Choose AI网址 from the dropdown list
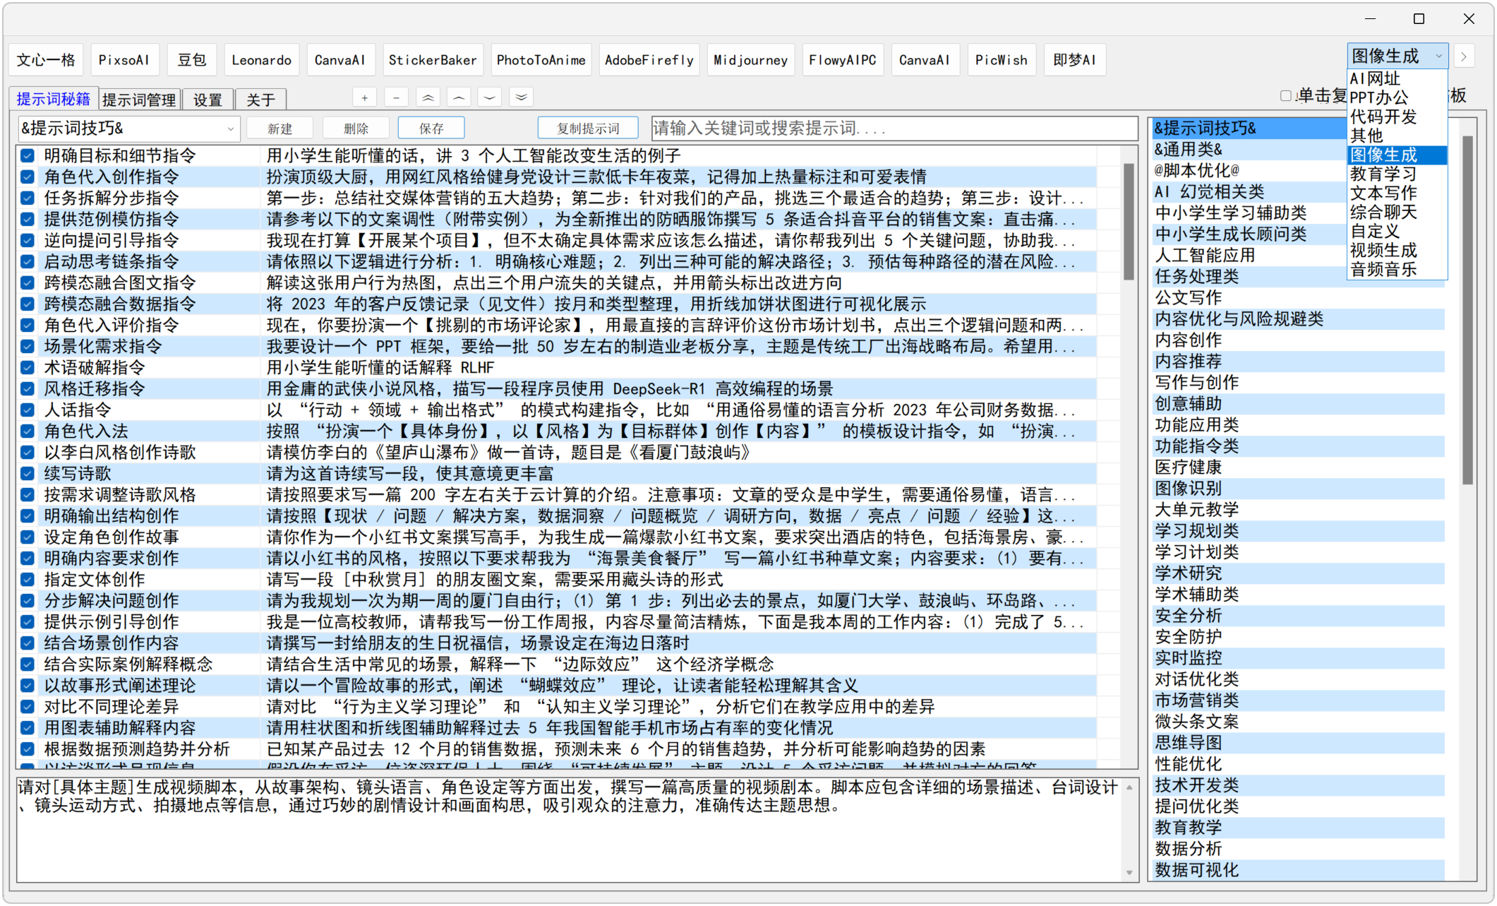This screenshot has height=906, width=1497. click(1397, 78)
